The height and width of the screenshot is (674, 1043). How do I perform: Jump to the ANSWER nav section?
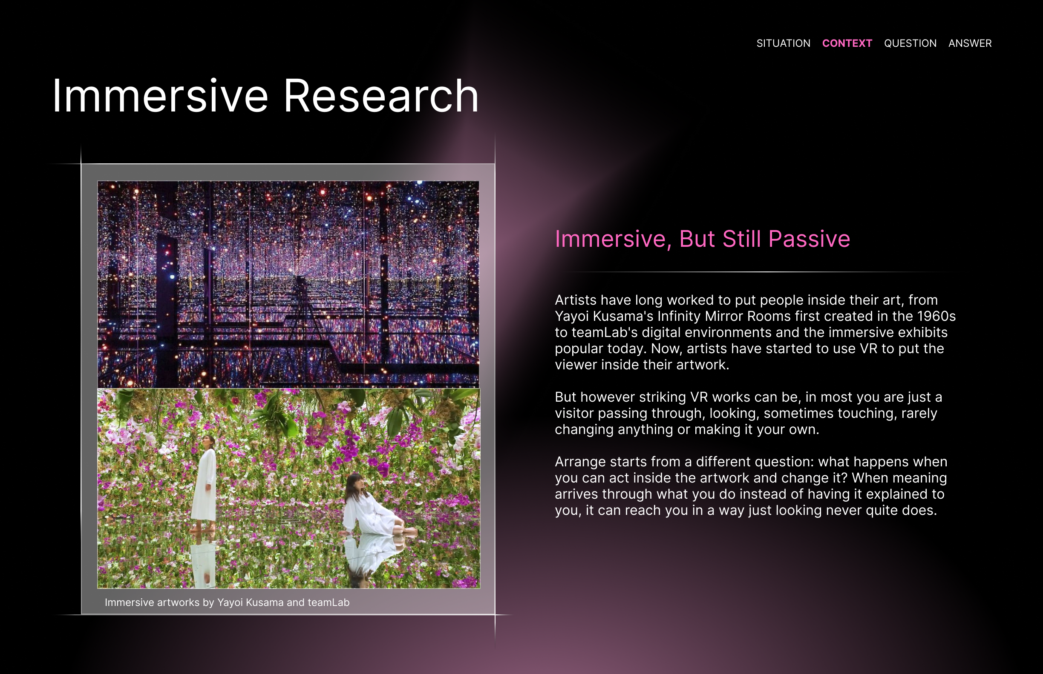(x=970, y=43)
